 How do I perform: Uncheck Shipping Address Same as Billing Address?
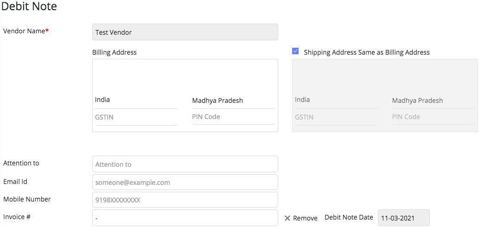(295, 51)
